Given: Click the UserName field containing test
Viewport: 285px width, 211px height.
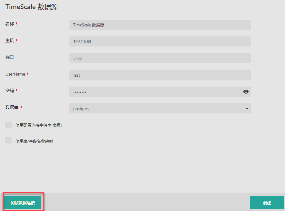Looking at the screenshot, I should (x=160, y=75).
